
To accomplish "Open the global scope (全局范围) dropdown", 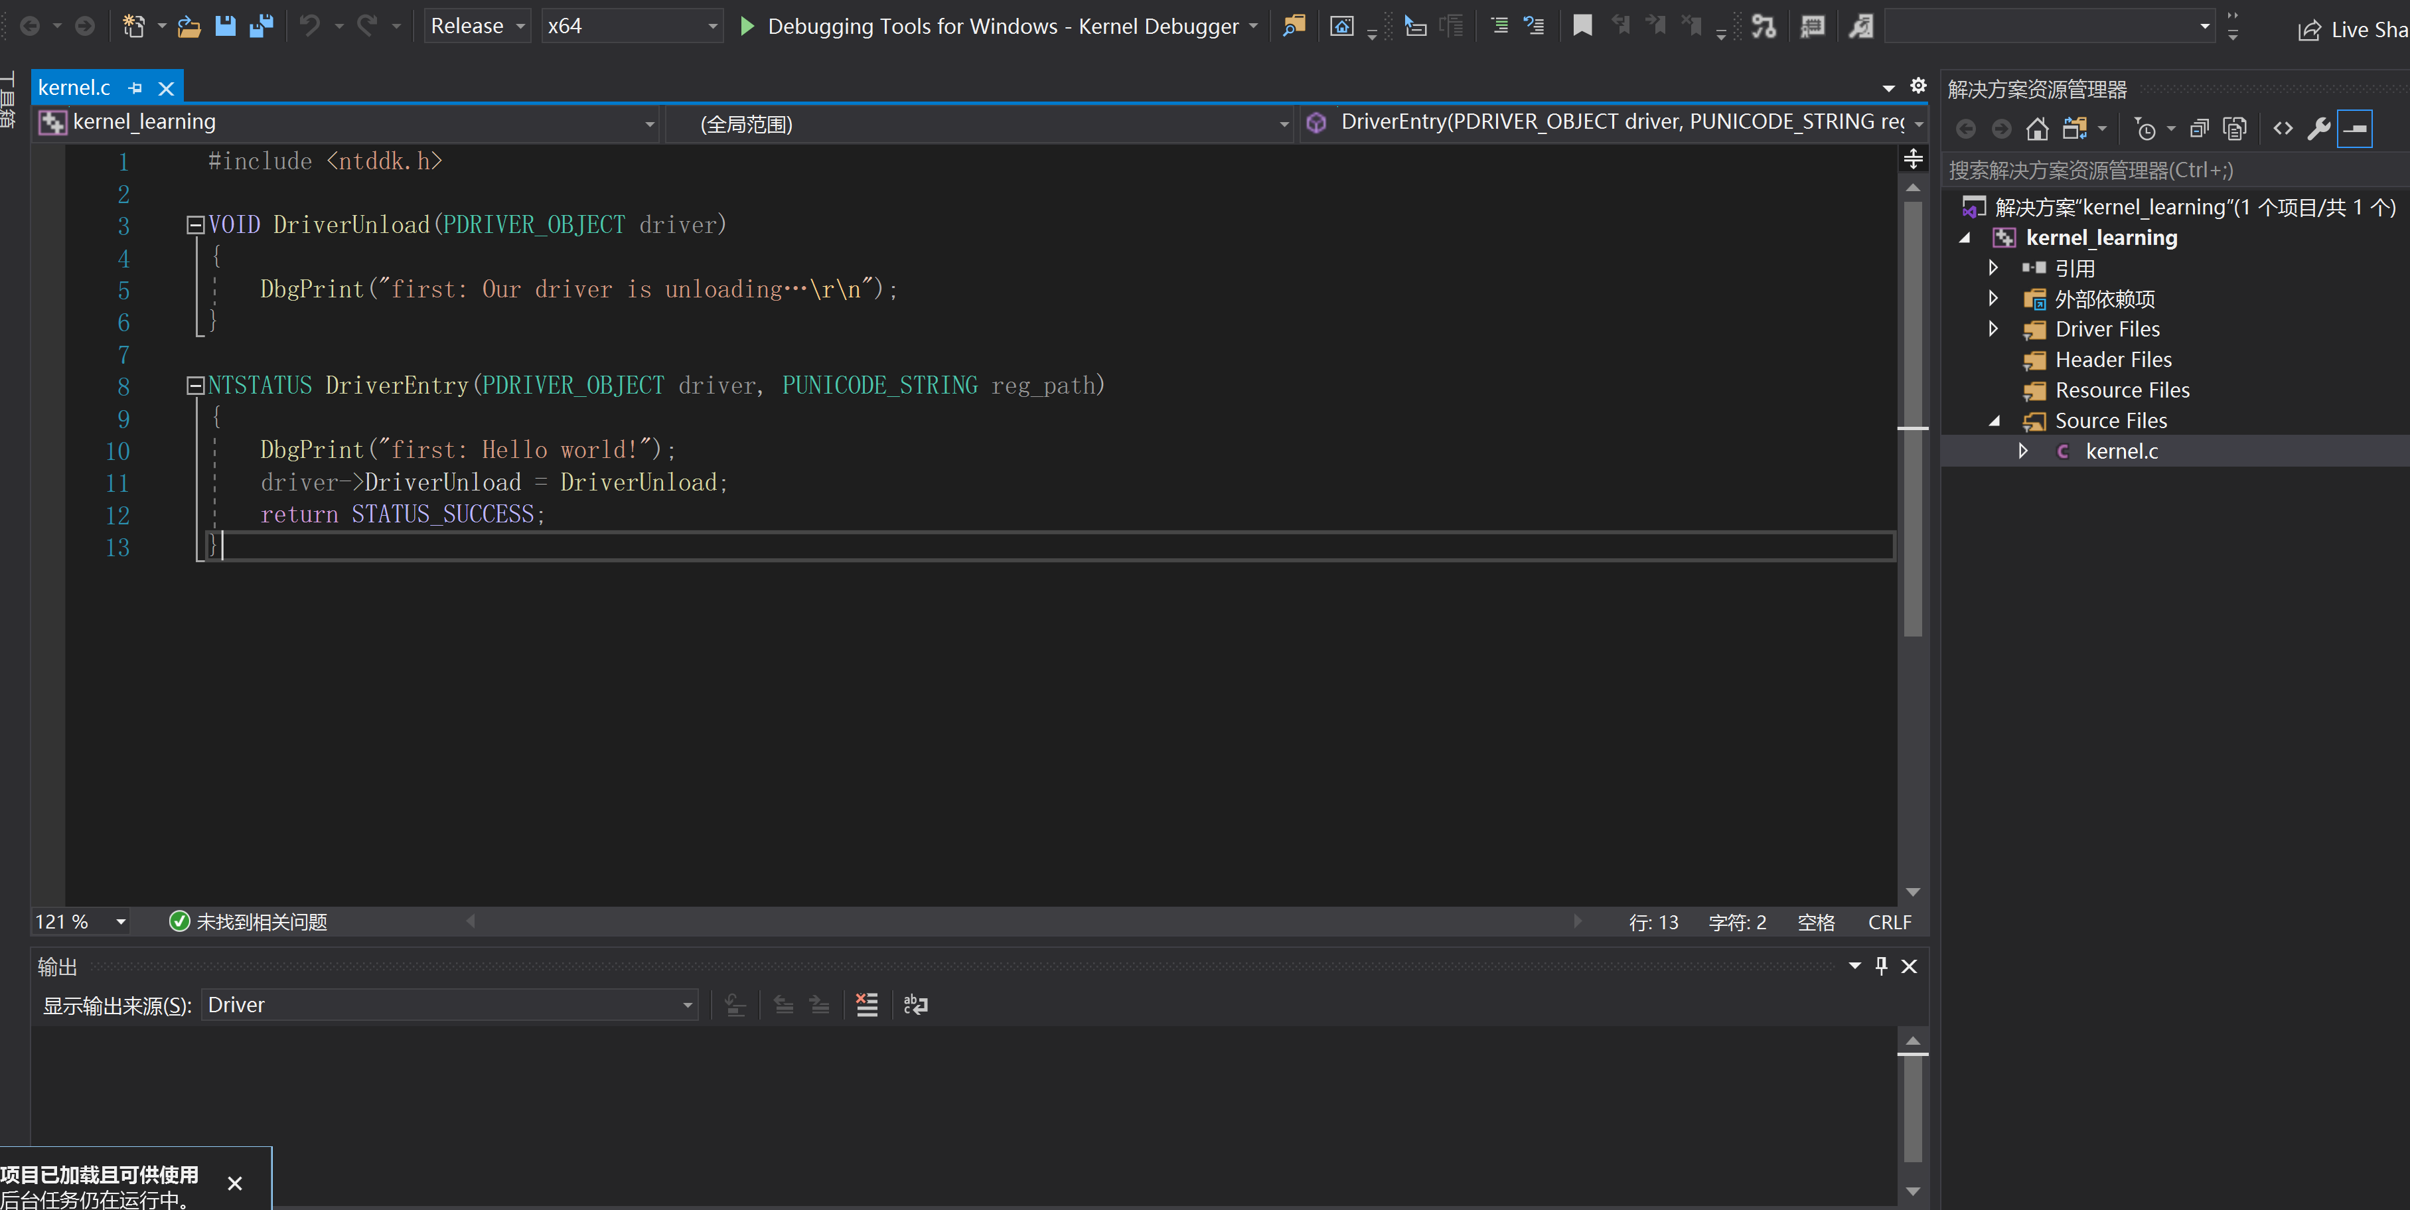I will 980,123.
